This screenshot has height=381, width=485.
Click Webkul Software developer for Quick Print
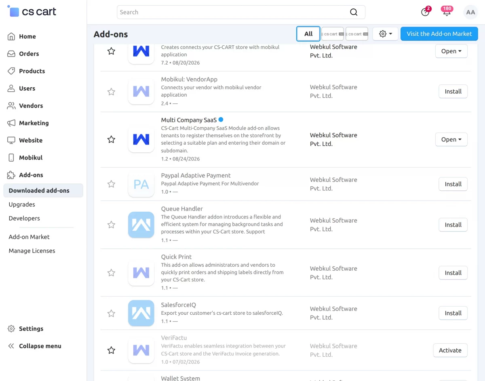point(333,273)
